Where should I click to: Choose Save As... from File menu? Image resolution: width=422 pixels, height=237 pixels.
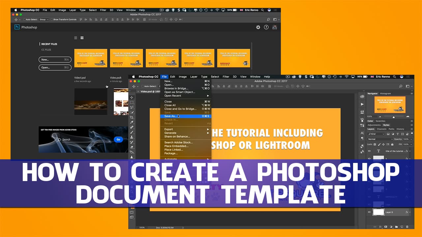[186, 116]
